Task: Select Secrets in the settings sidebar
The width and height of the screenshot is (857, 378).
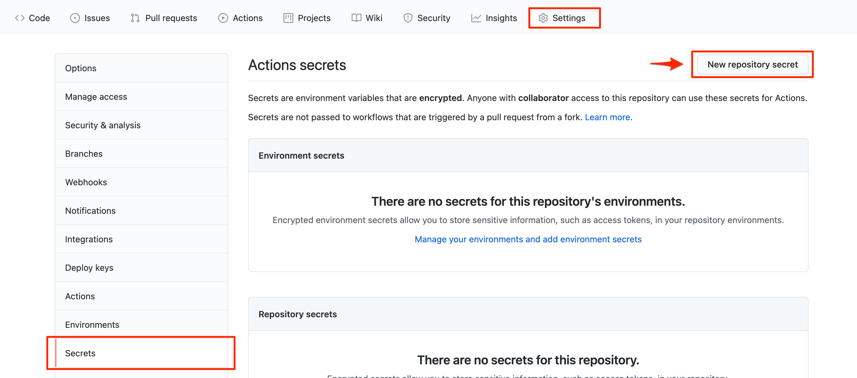Action: [80, 353]
